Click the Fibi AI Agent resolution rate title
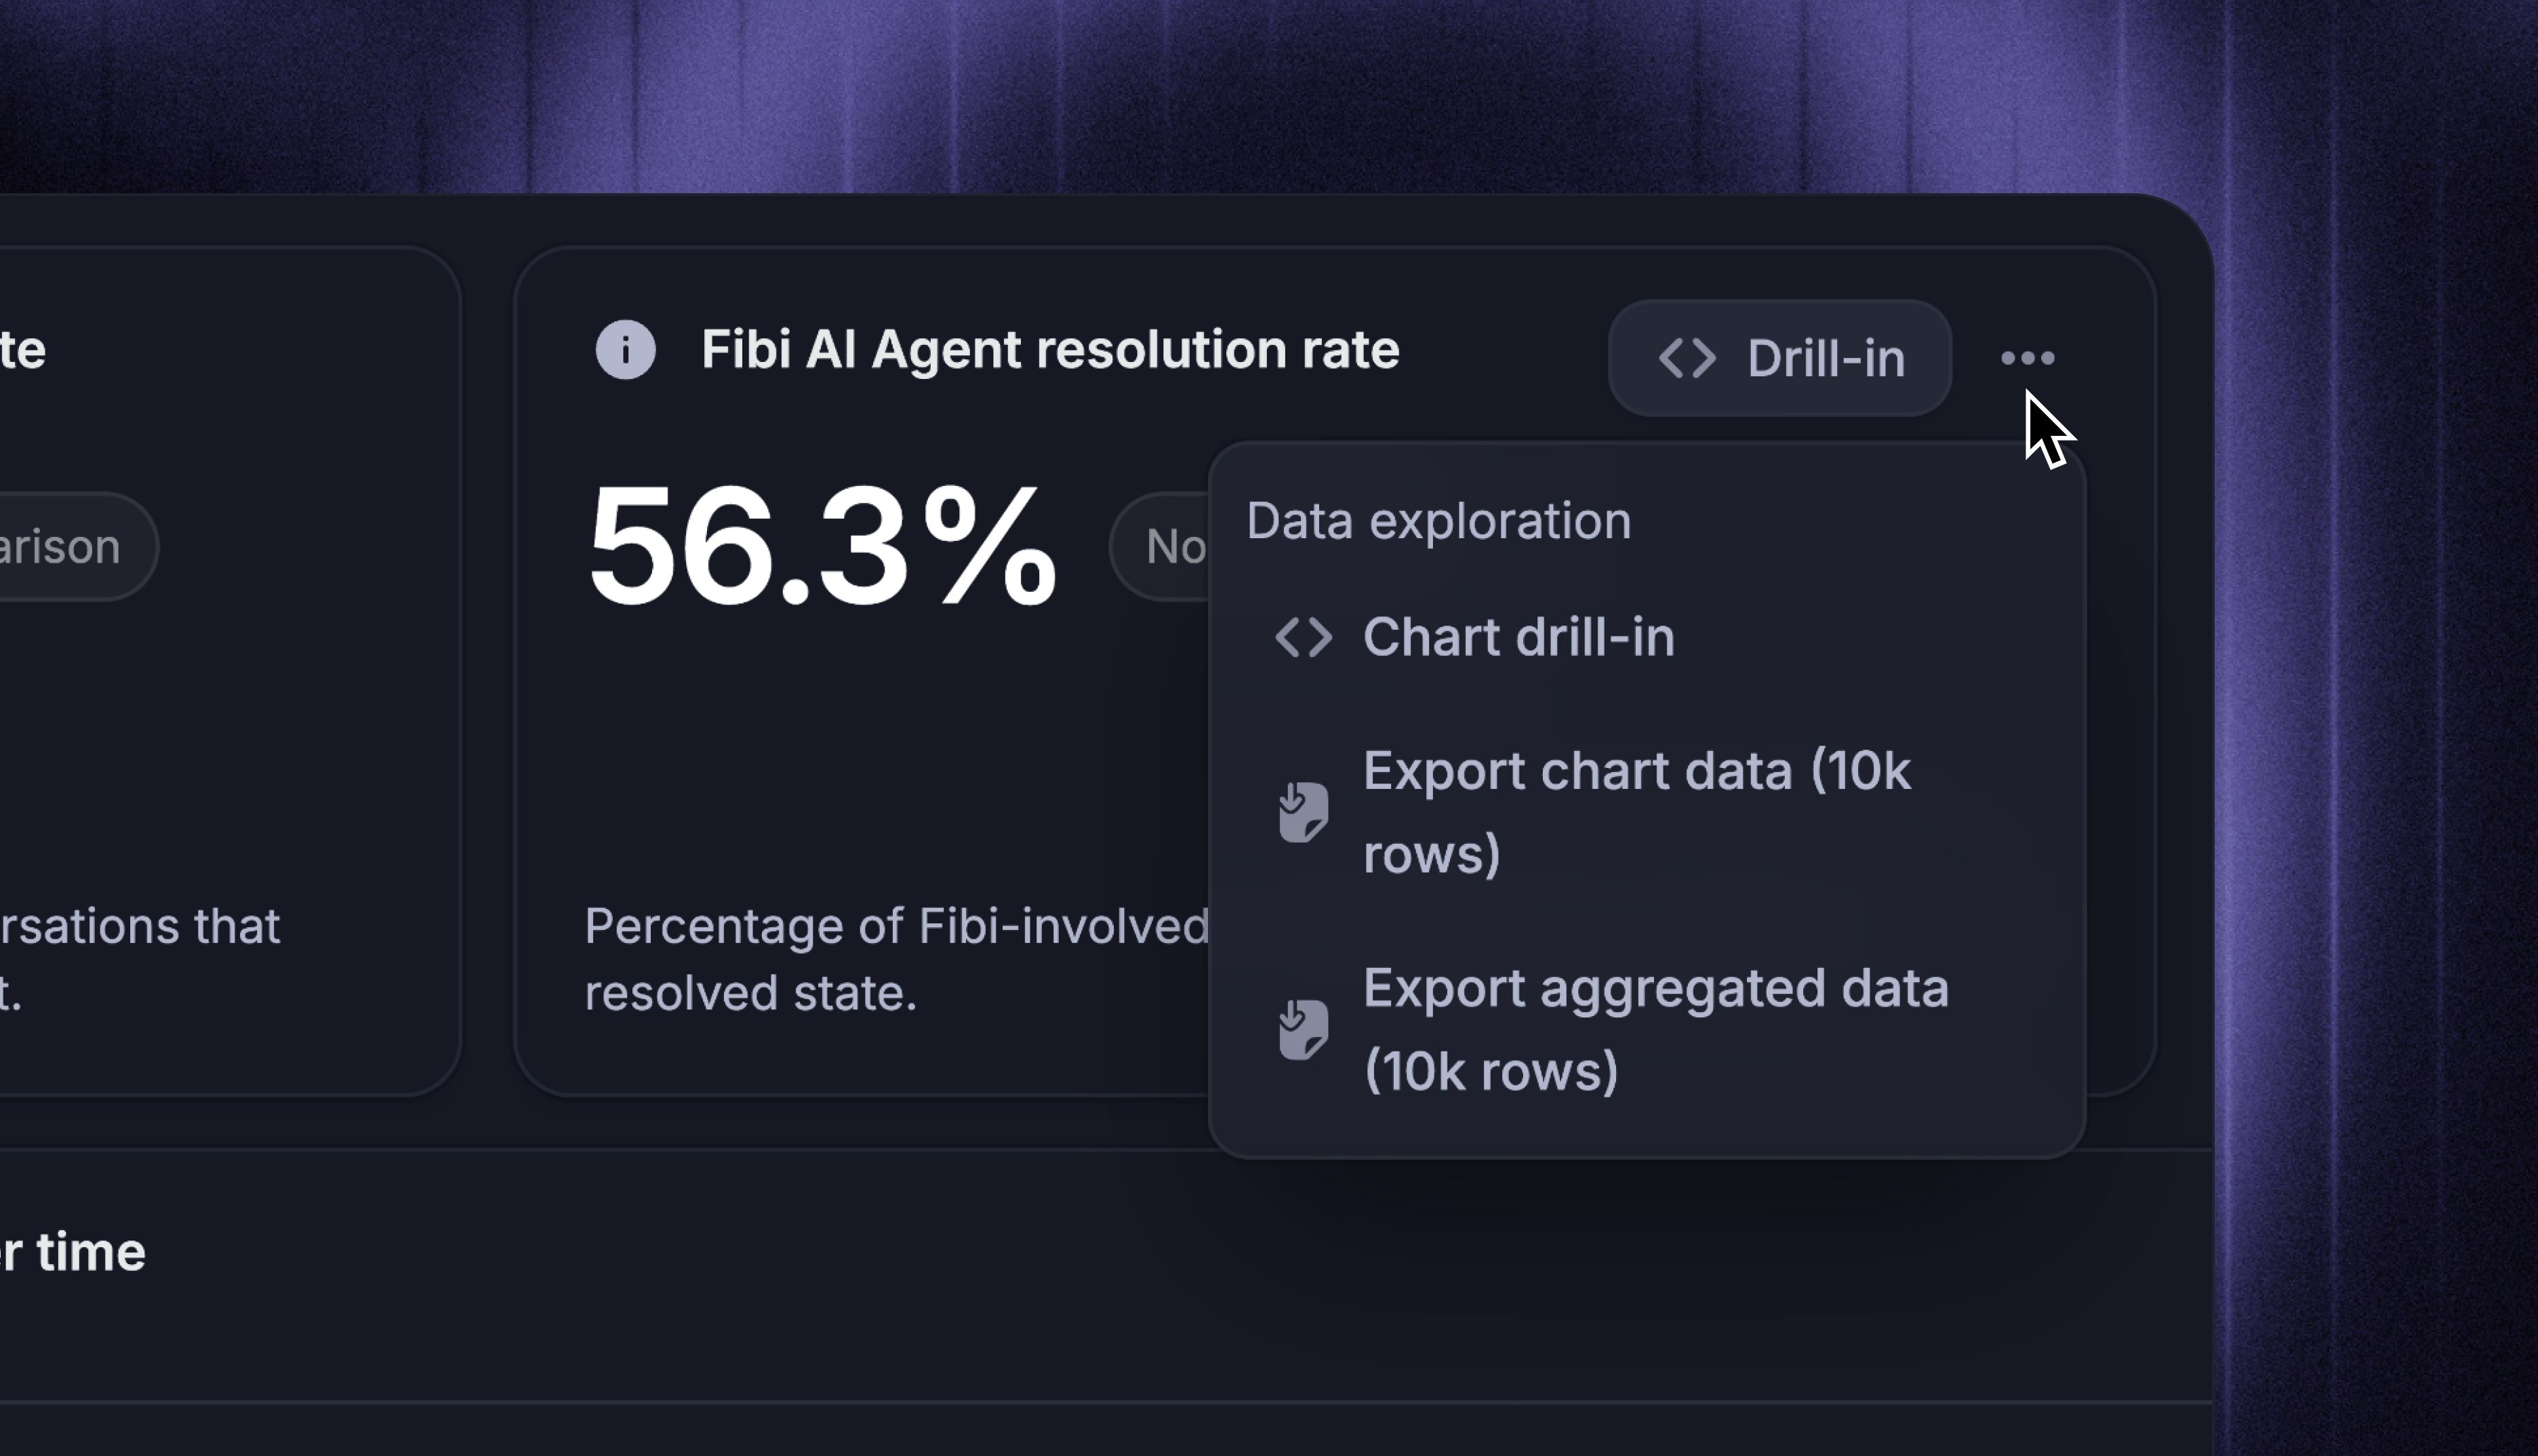Viewport: 2538px width, 1456px height. coord(1050,350)
